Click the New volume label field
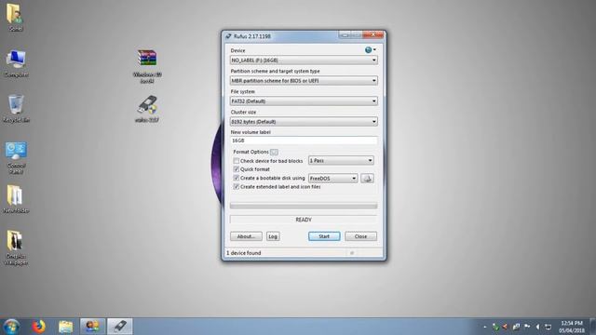Viewport: 596px width, 335px height. pyautogui.click(x=304, y=141)
